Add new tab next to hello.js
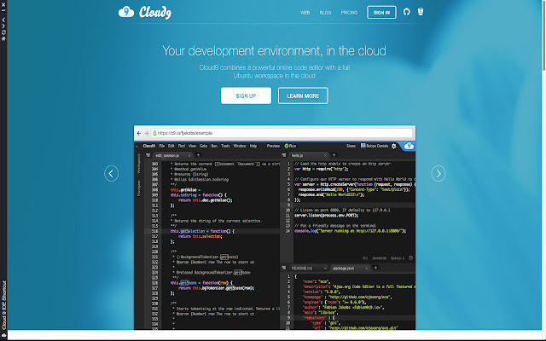546x341 pixels. point(334,155)
